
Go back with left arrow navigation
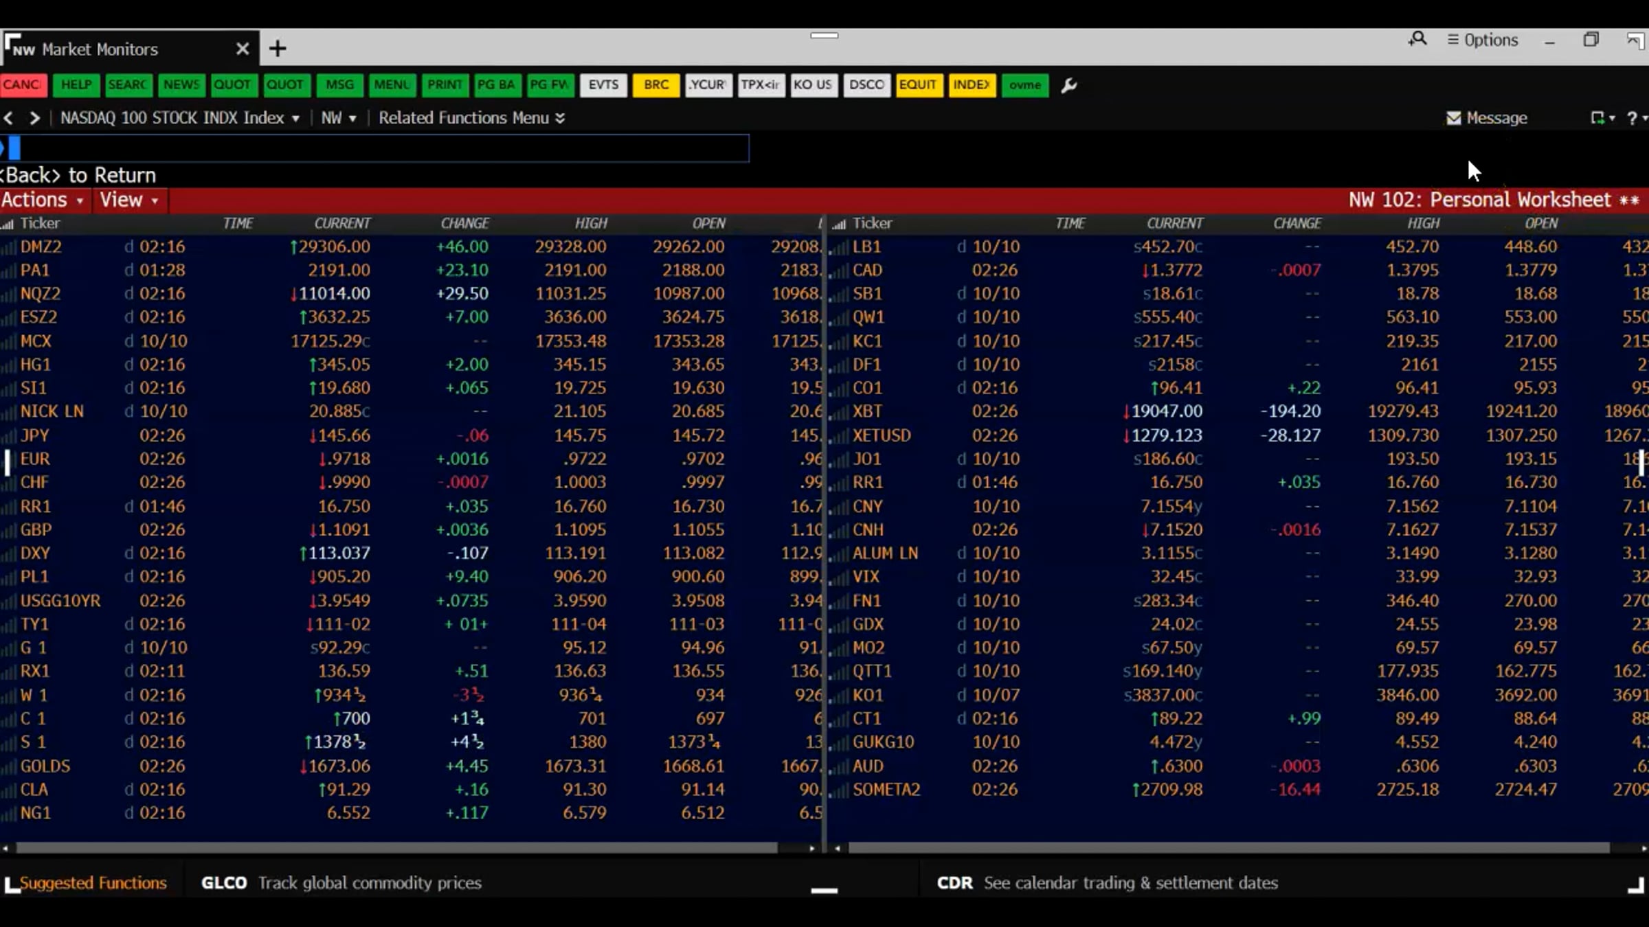pos(9,118)
